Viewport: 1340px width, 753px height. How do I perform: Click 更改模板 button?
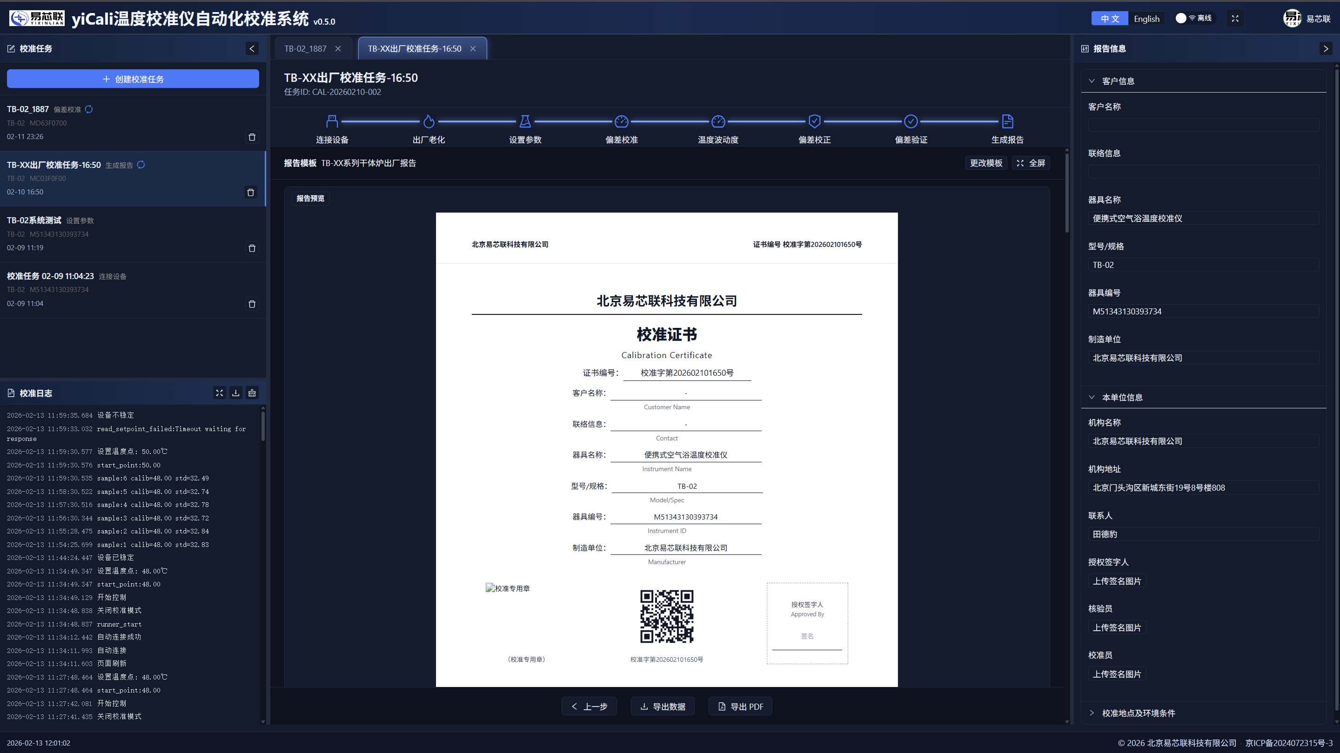(986, 163)
